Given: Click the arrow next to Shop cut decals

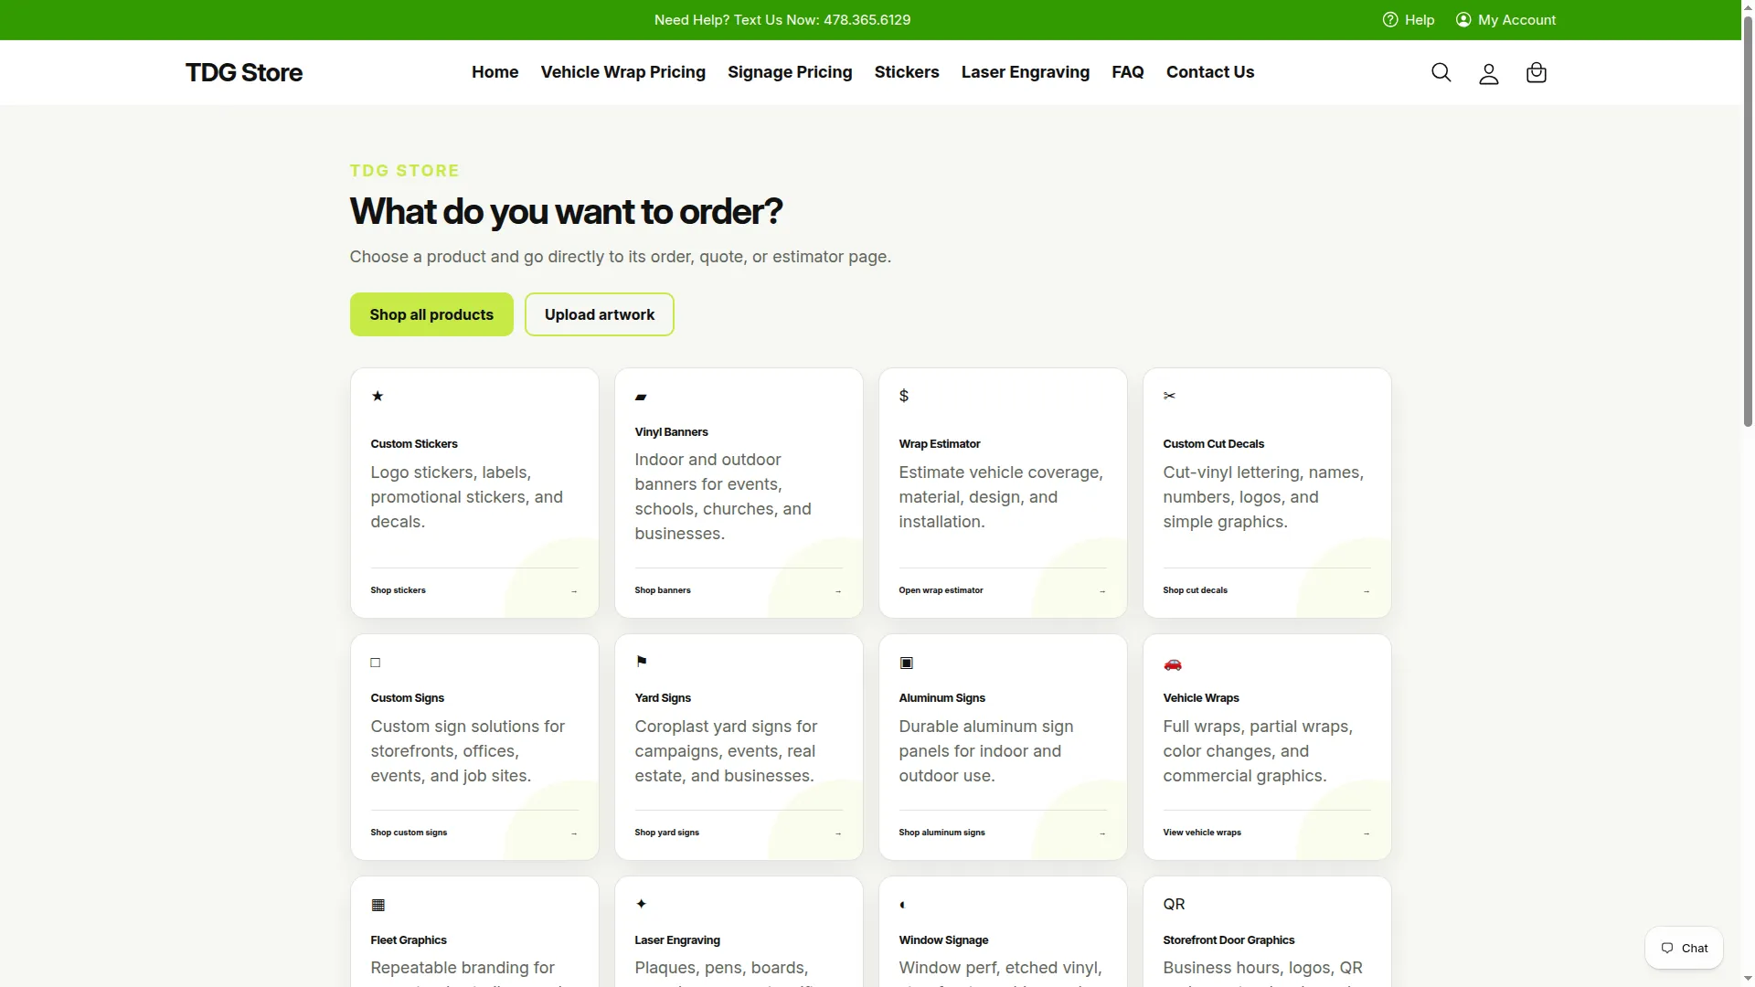Looking at the screenshot, I should tap(1367, 591).
